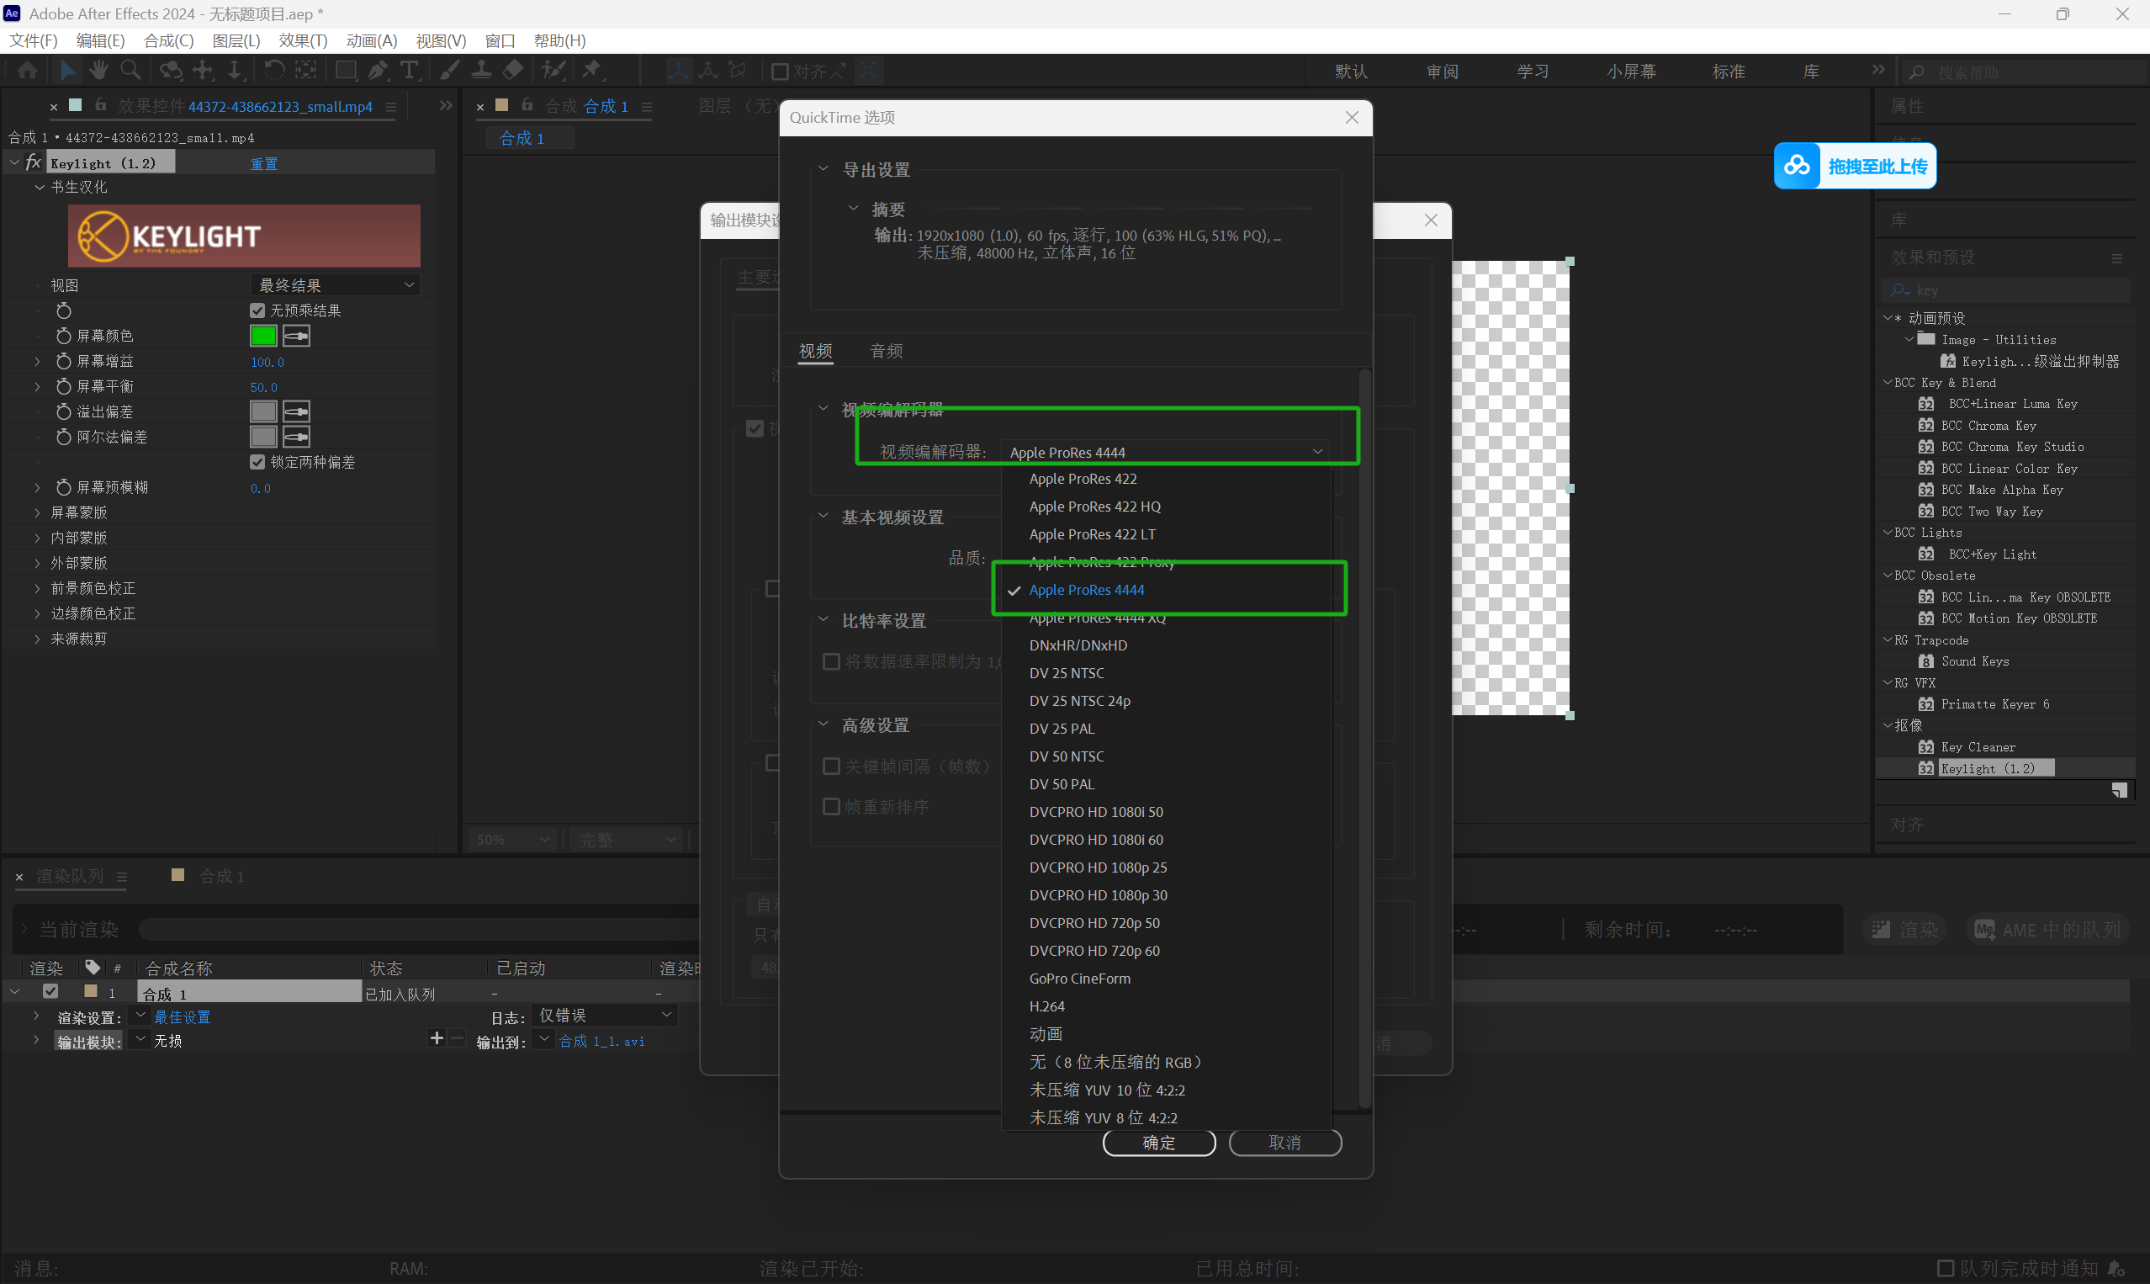Open the 合成(C) menu

tap(168, 40)
